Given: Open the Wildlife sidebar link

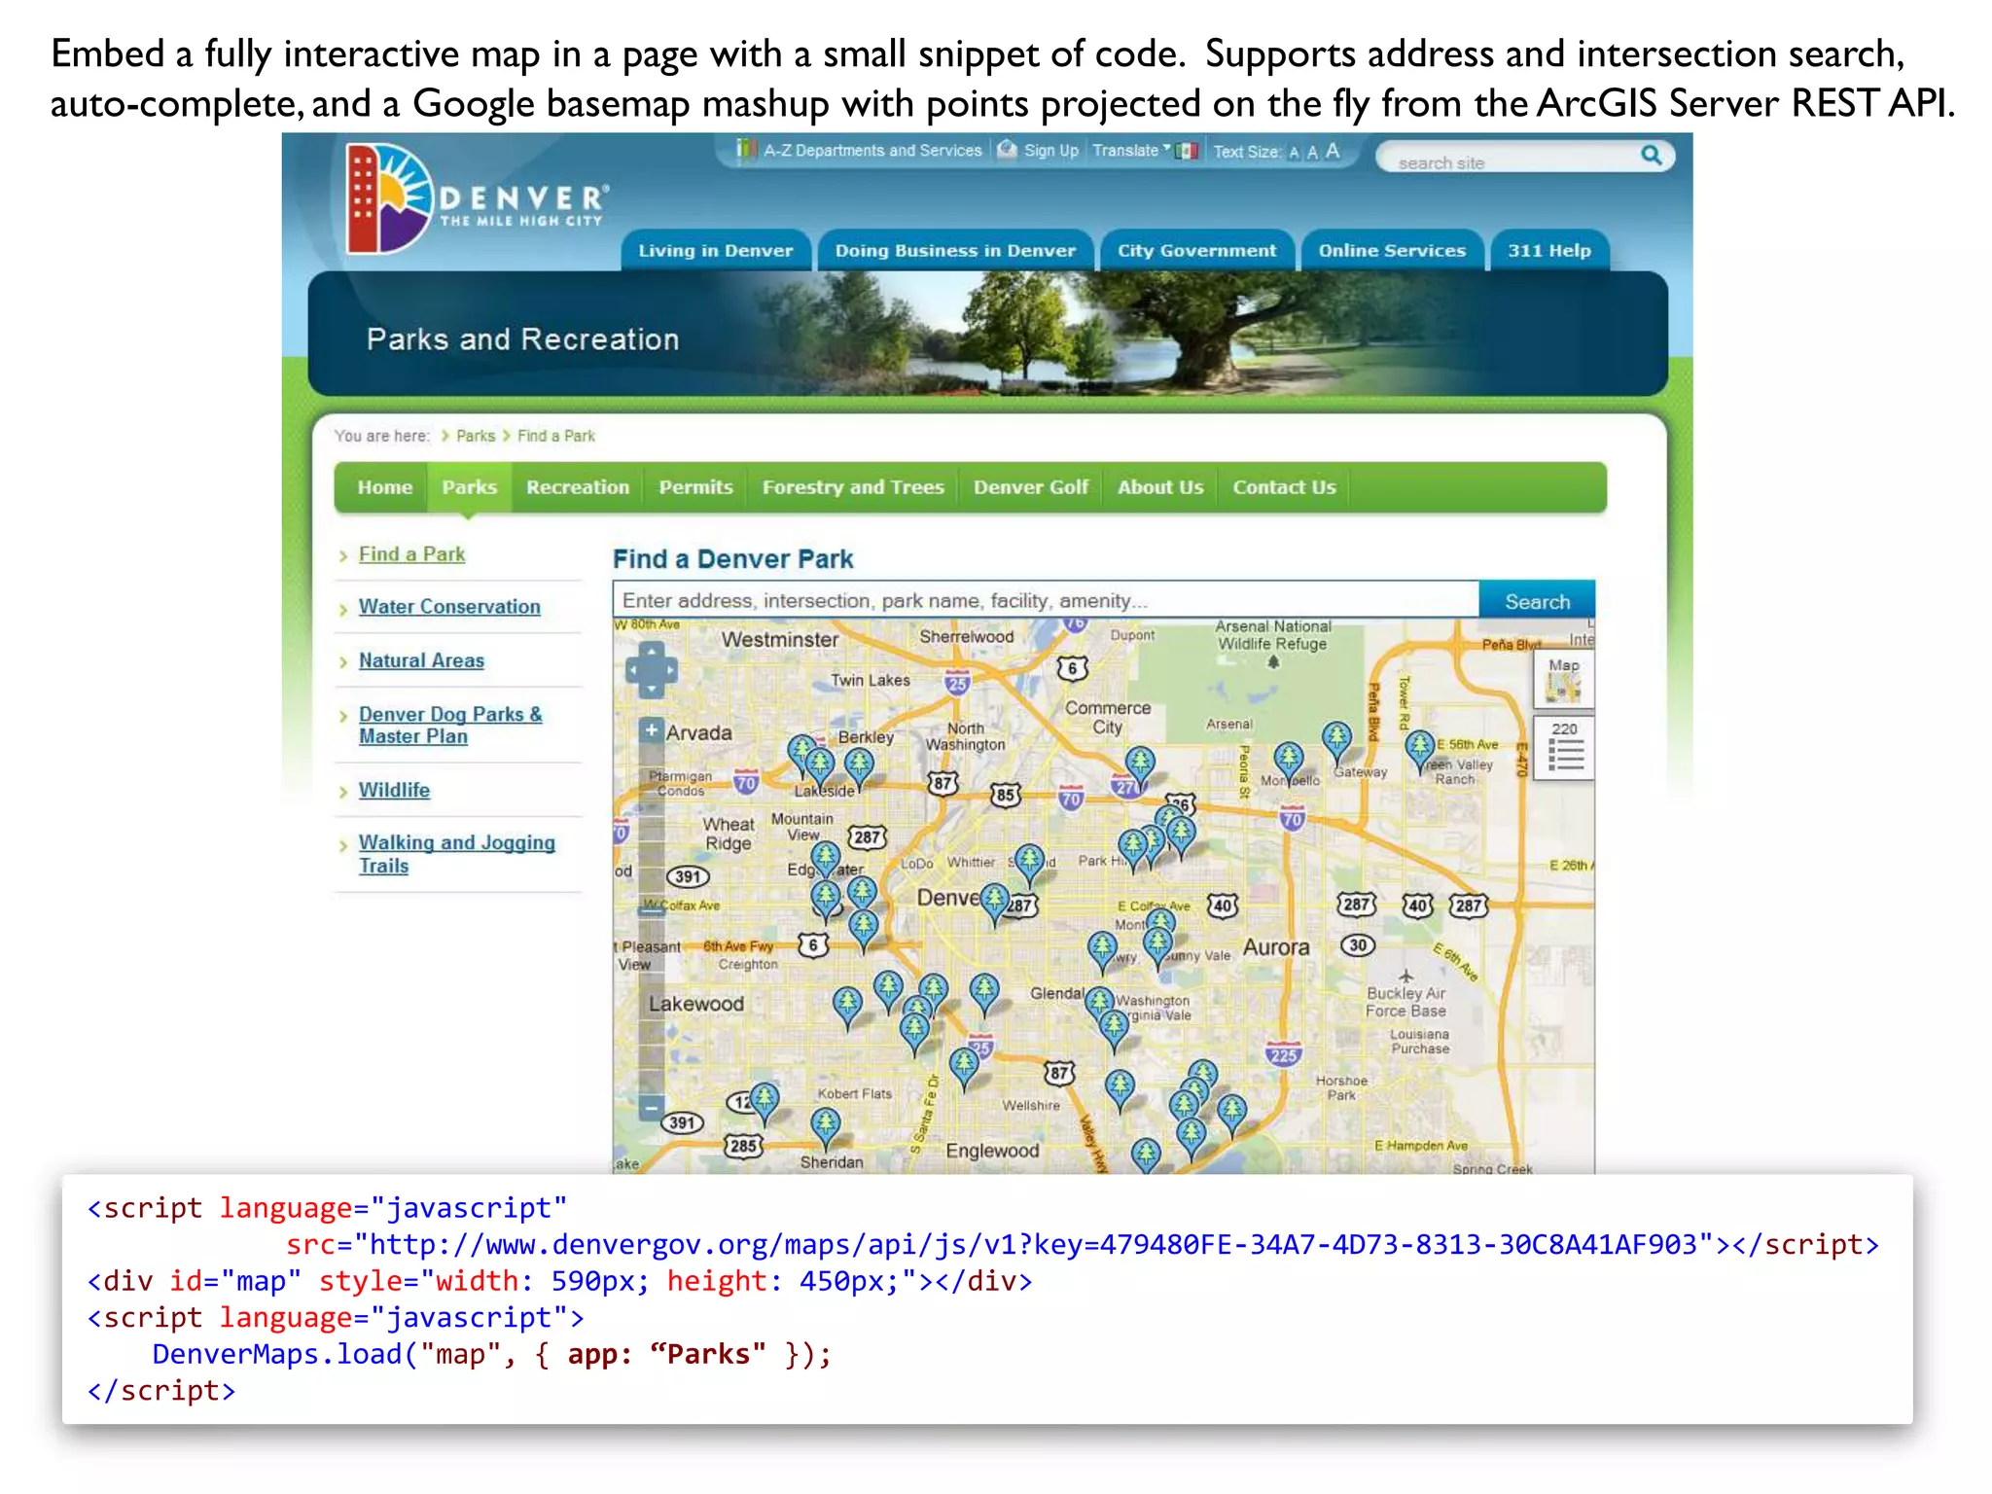Looking at the screenshot, I should [x=394, y=790].
